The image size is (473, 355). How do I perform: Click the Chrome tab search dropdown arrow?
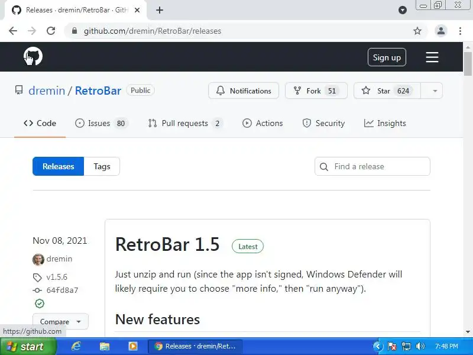[x=403, y=10]
